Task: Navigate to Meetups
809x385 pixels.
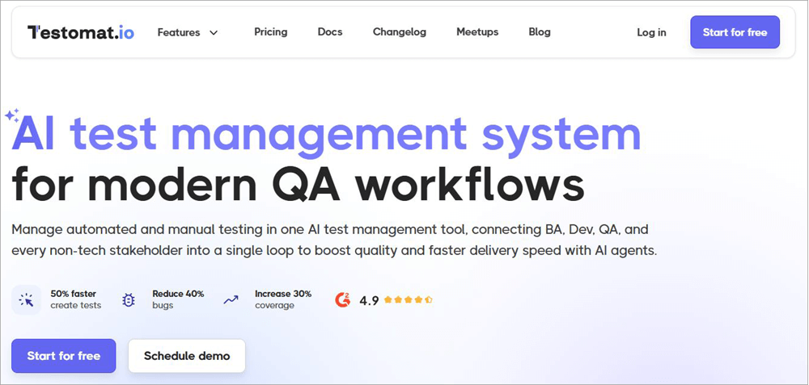Action: 477,32
